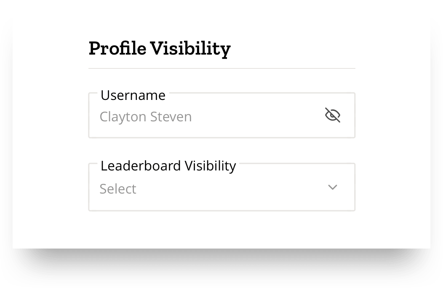Click the down chevron icon

(333, 187)
